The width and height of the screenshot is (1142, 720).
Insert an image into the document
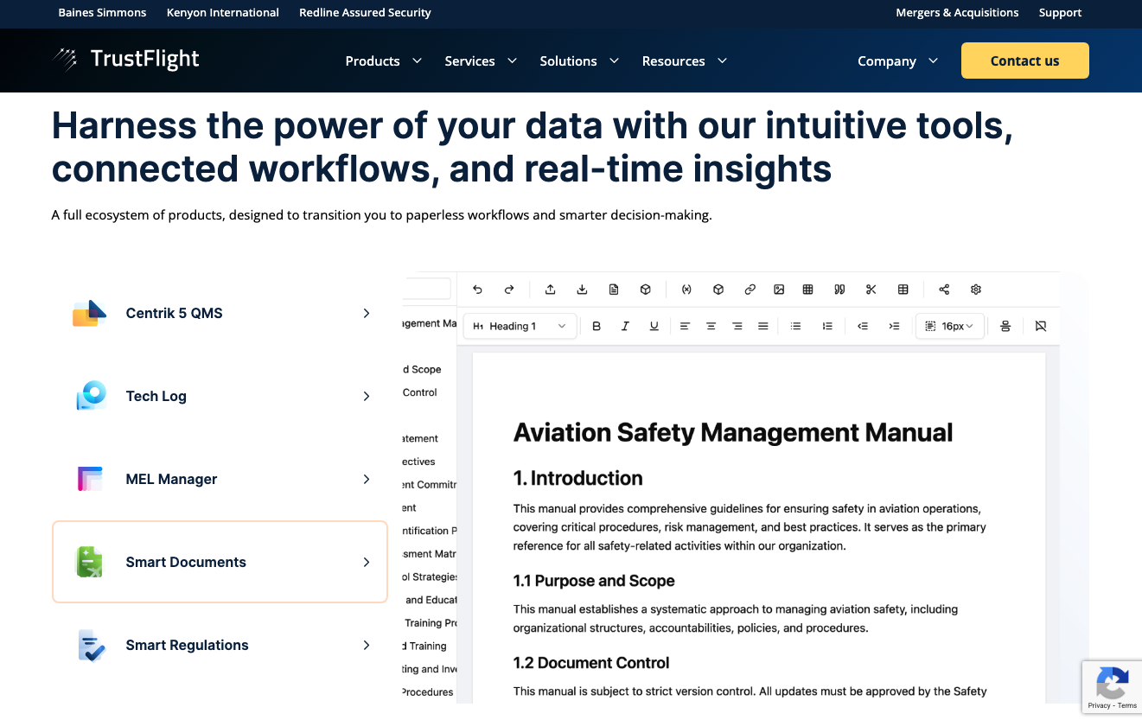[780, 290]
